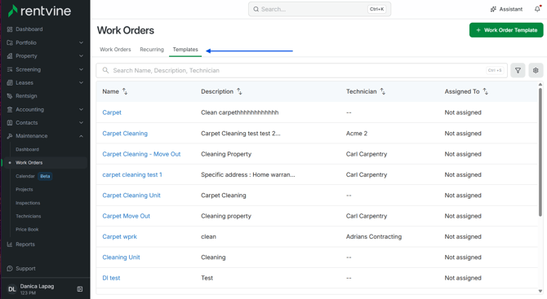
Task: Open Carpet Cleaning Unit template
Action: pos(131,196)
